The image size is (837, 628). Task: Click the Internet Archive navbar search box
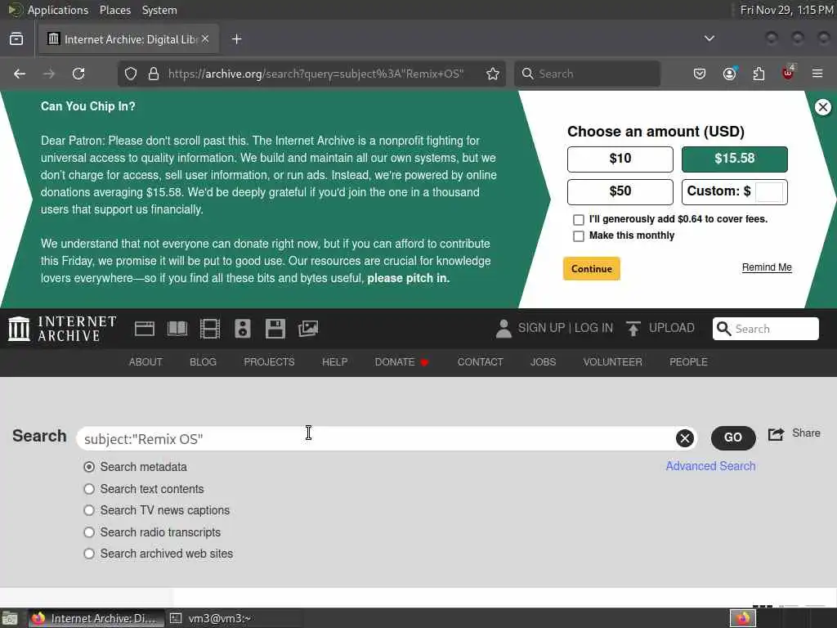(765, 329)
